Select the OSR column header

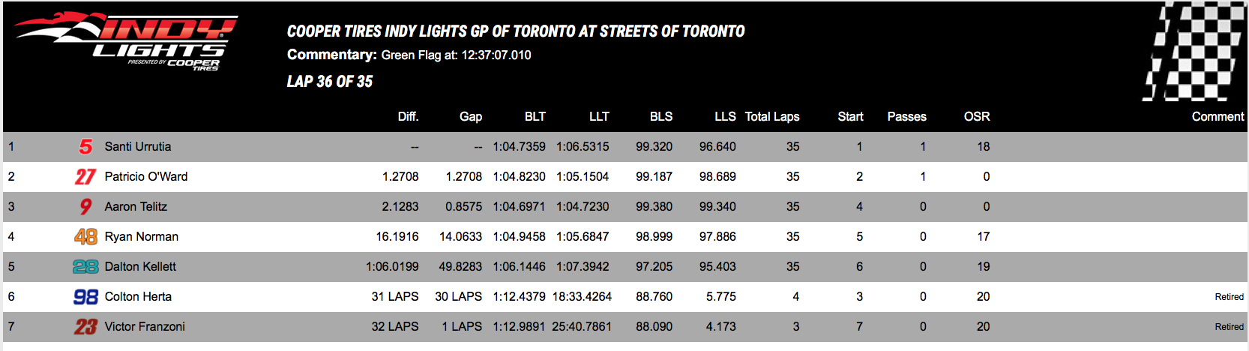[x=977, y=116]
